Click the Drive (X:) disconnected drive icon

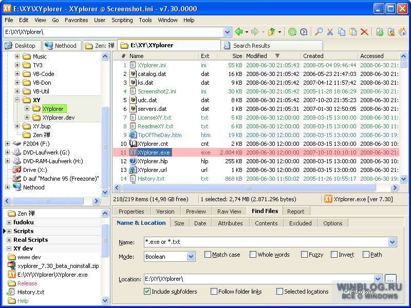coord(17,170)
